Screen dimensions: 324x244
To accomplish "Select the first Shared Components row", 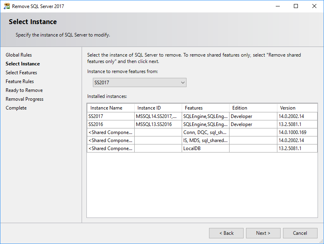I will click(x=110, y=132).
